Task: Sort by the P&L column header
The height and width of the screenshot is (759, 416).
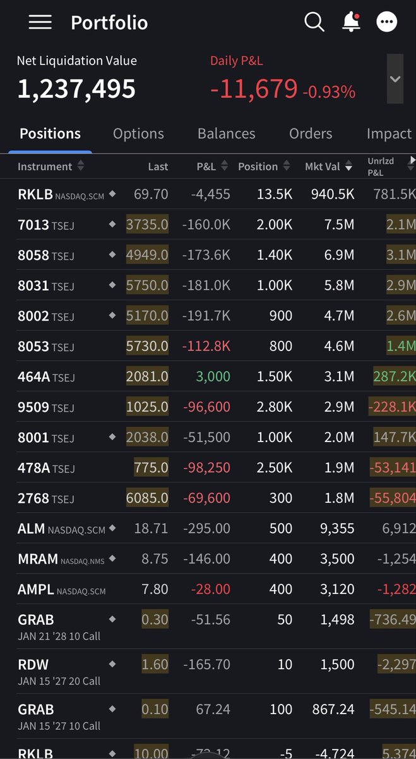Action: pyautogui.click(x=212, y=166)
